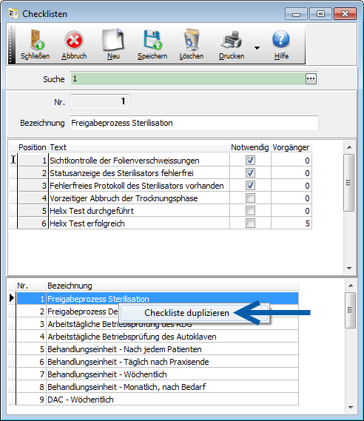The height and width of the screenshot is (421, 364).
Task: Check Notwendig for Vorzeitiger Abbruch row
Action: coord(250,198)
